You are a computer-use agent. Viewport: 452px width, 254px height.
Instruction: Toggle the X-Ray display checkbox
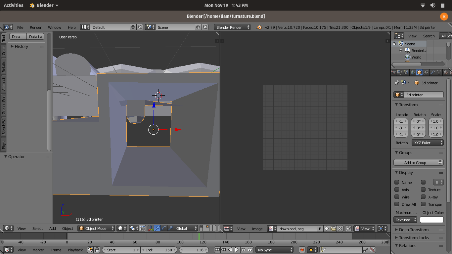tap(423, 197)
